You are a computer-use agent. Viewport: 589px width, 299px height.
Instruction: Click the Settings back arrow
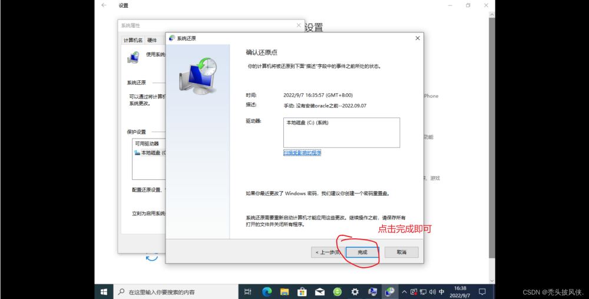pyautogui.click(x=104, y=5)
